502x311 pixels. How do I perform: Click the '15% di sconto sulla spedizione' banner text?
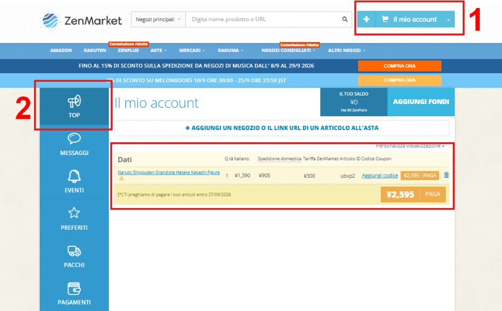point(196,66)
